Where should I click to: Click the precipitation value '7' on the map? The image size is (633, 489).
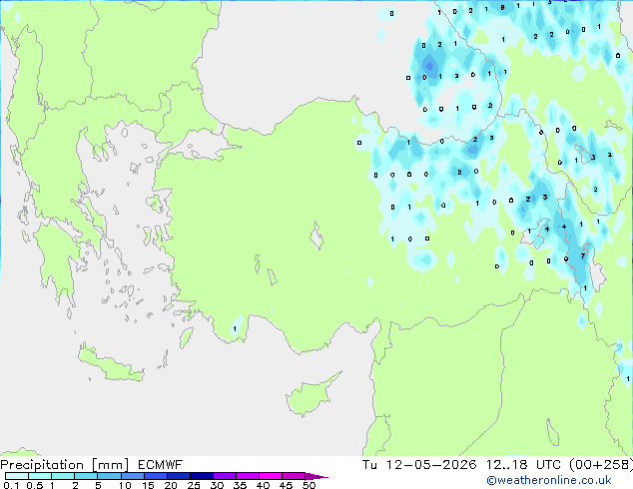click(x=582, y=255)
